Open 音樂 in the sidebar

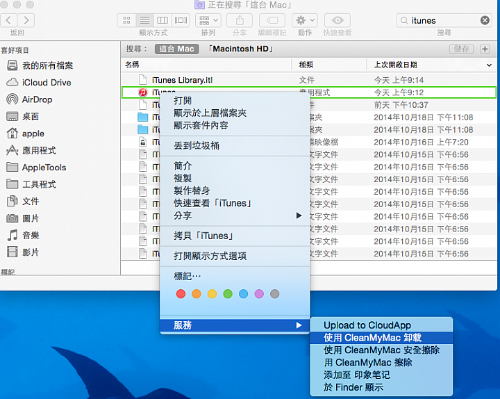tap(23, 235)
